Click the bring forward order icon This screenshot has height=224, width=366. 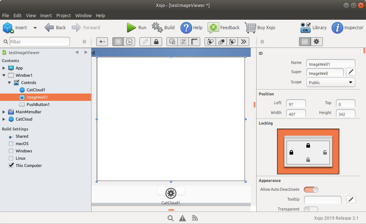pos(210,42)
